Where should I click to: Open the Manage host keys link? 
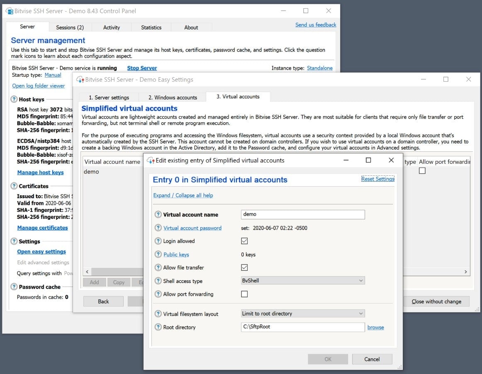click(x=40, y=172)
